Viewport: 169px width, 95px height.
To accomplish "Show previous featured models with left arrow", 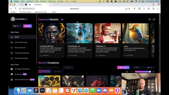I will click(150, 20).
